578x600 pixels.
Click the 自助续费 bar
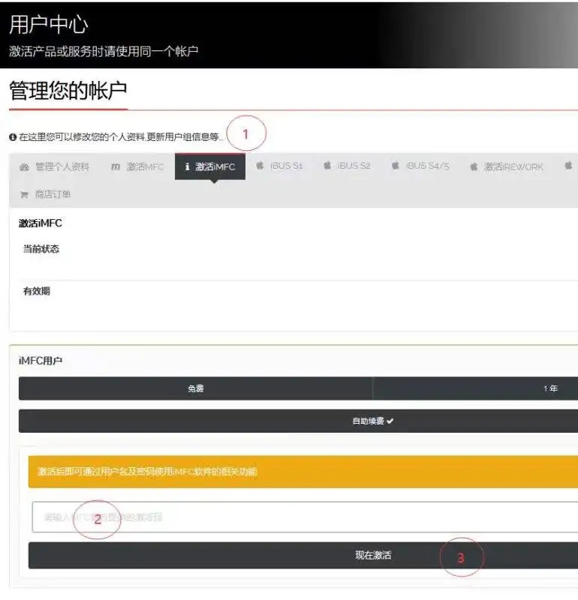coord(299,421)
